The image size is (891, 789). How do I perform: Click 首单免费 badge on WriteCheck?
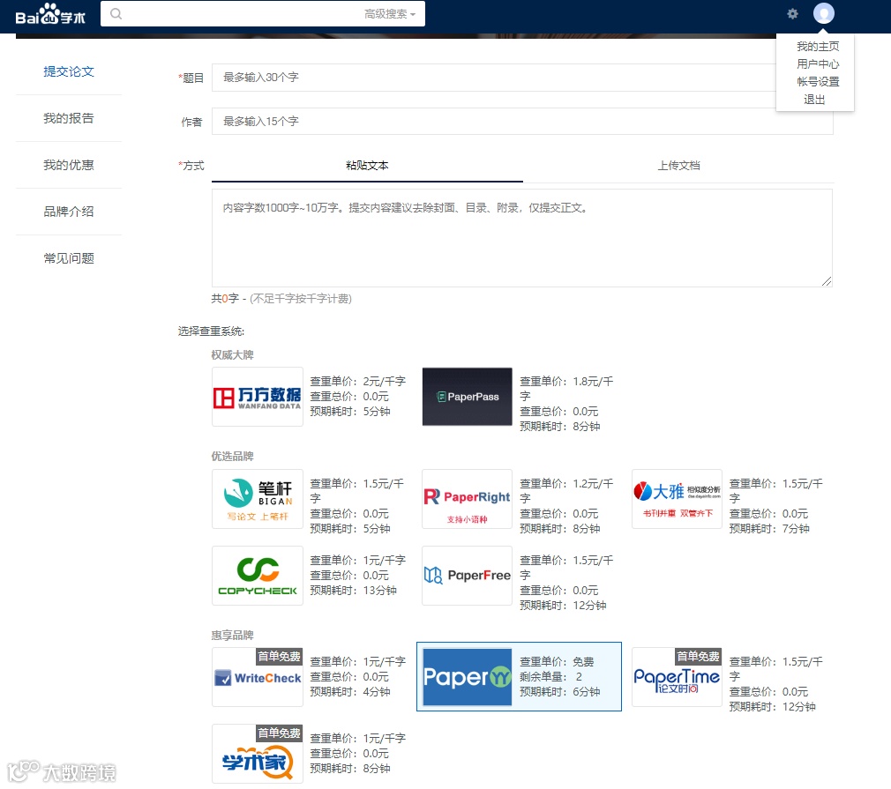click(x=279, y=656)
